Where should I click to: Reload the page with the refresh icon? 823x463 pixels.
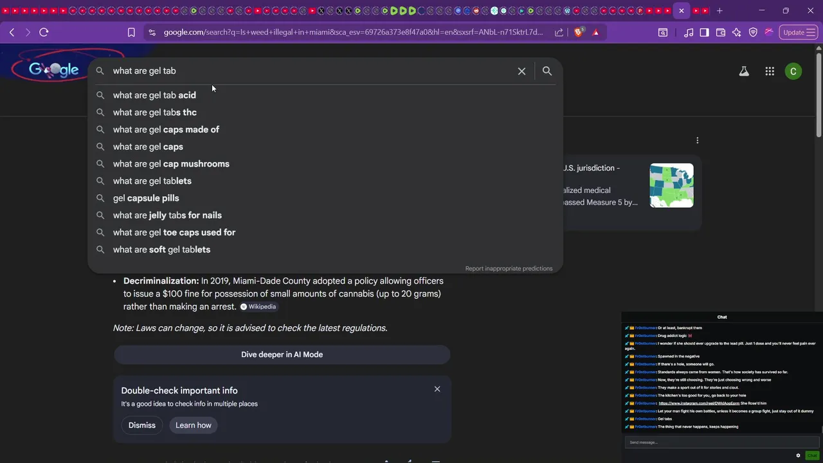tap(44, 32)
